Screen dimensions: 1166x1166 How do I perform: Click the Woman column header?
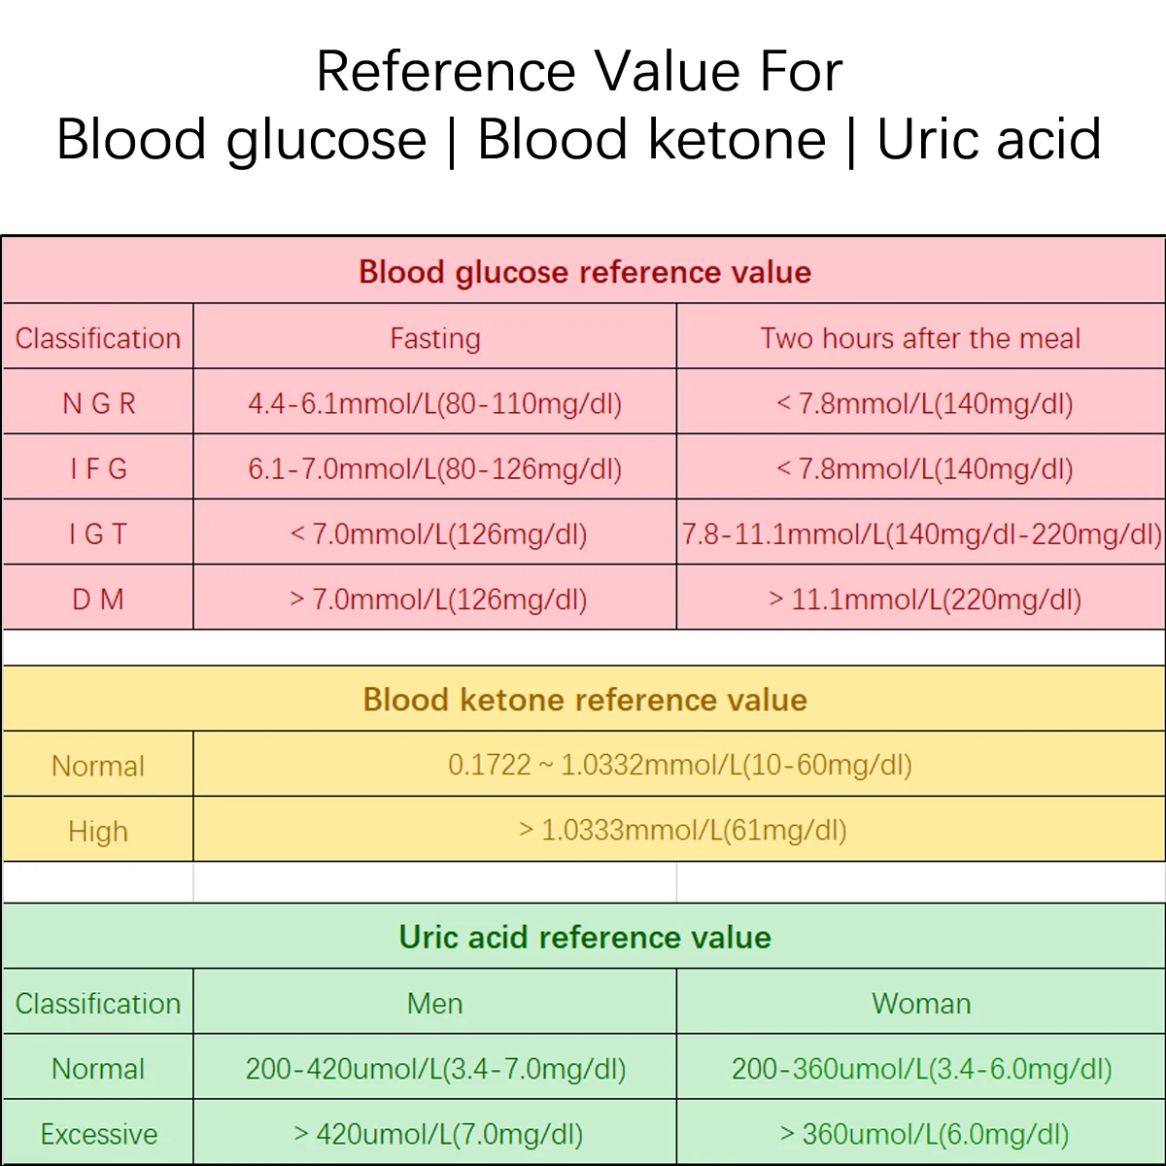tap(920, 1003)
